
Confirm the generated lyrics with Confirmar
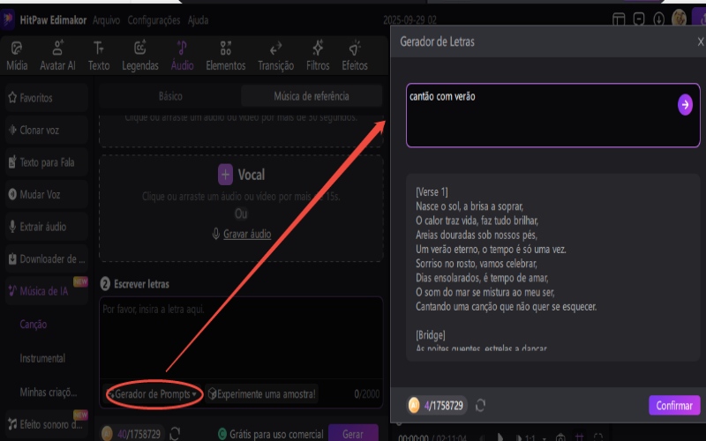tap(674, 406)
